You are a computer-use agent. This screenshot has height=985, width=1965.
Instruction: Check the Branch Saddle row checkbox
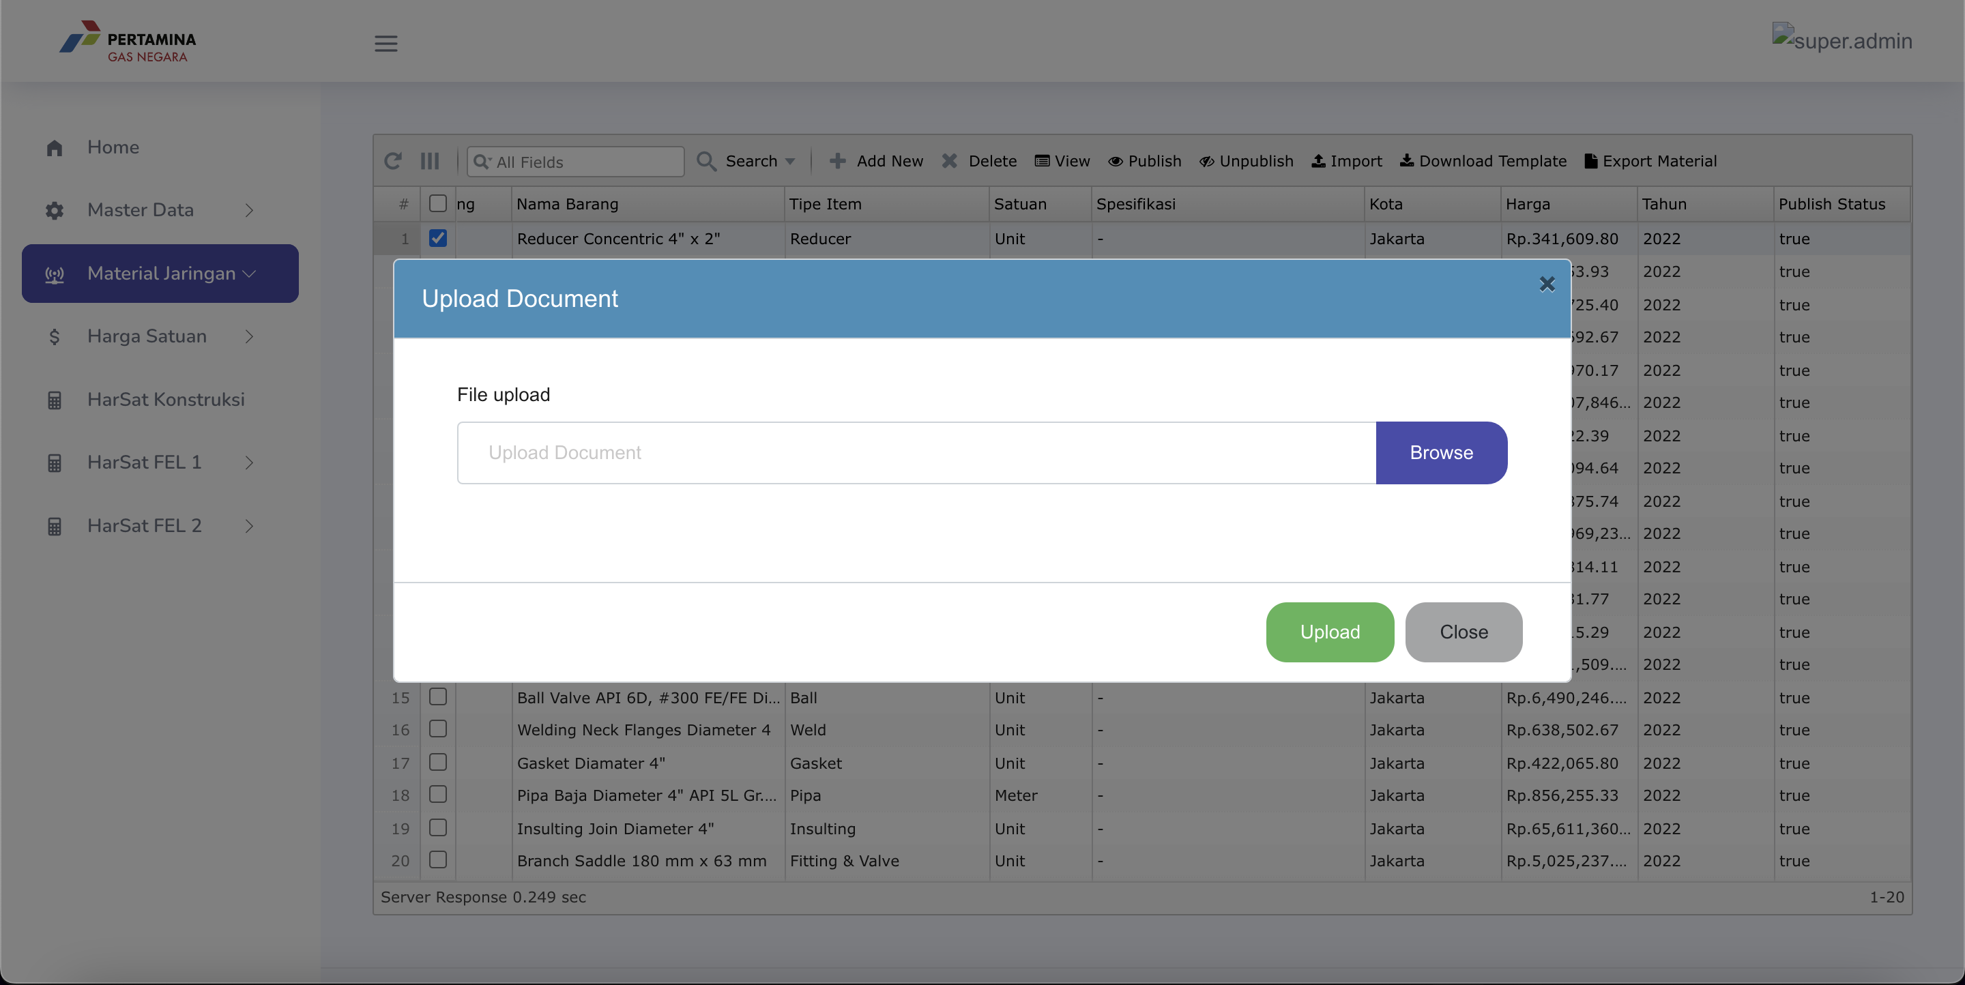(438, 860)
